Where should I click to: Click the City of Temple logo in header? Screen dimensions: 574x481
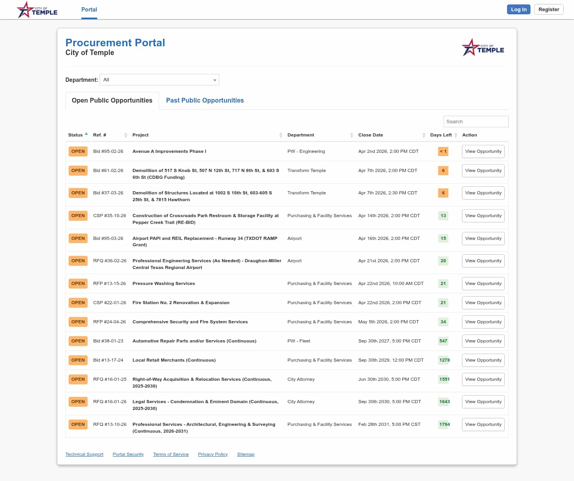click(x=37, y=10)
